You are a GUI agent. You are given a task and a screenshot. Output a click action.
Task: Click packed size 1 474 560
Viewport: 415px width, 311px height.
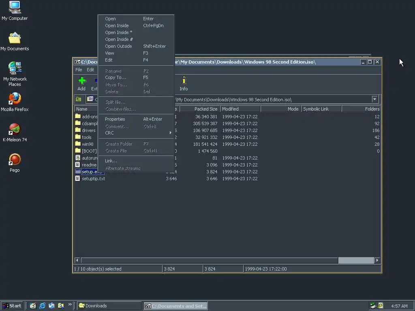[207, 151]
